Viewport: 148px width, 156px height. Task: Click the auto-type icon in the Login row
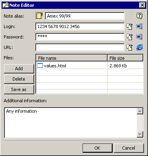(x=140, y=26)
